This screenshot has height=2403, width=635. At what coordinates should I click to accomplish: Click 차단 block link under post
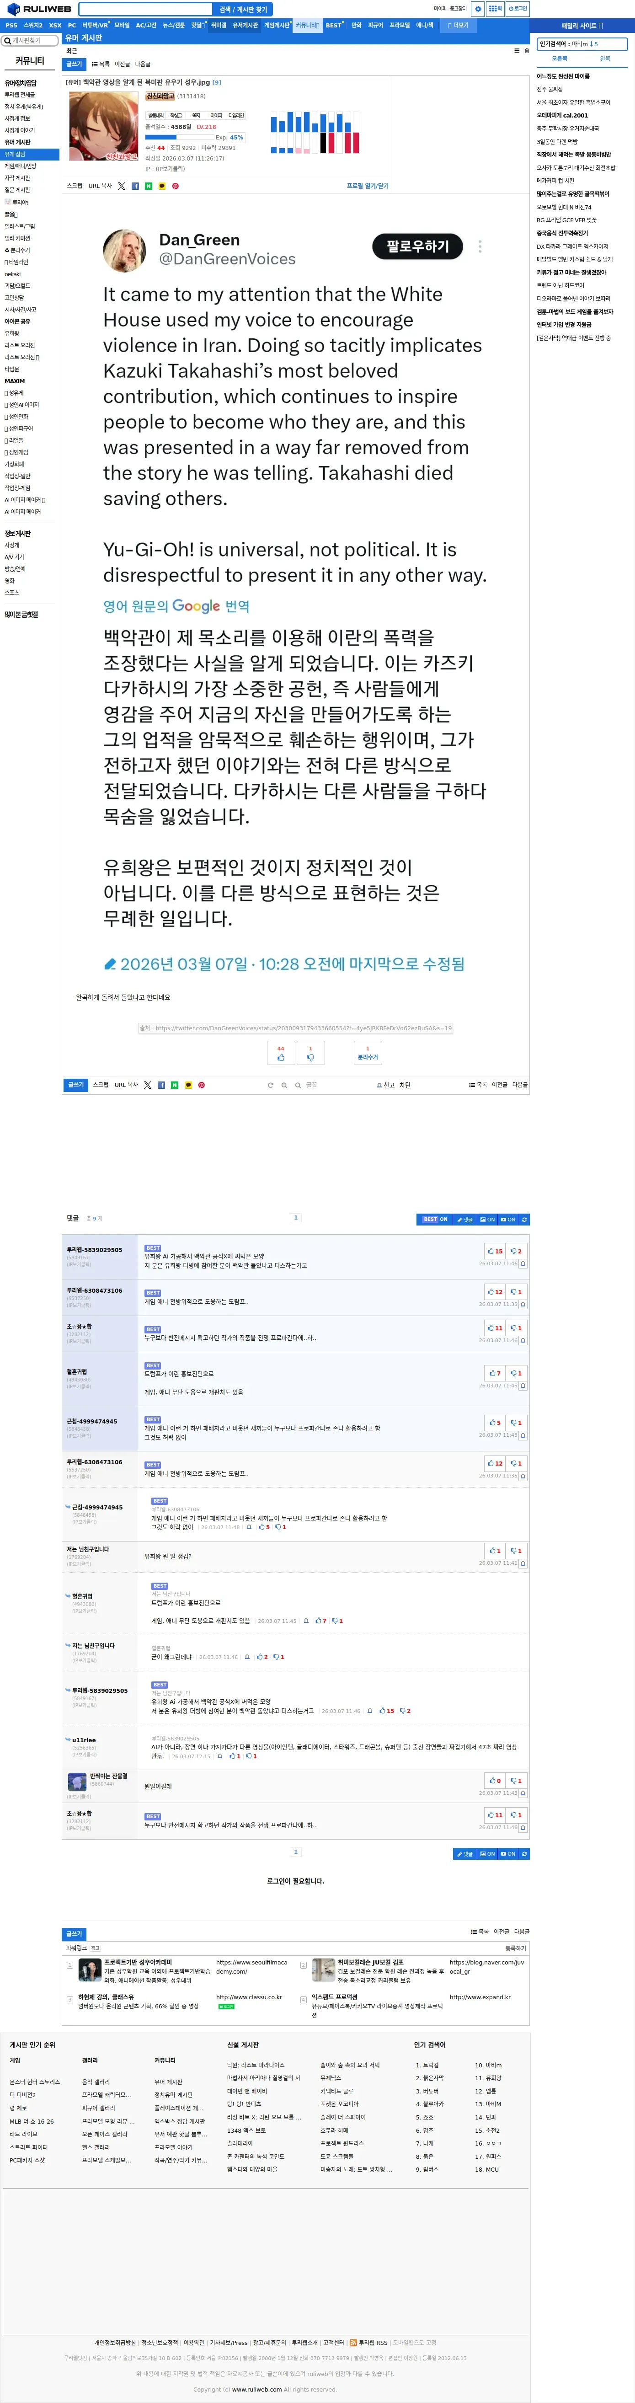(405, 1085)
